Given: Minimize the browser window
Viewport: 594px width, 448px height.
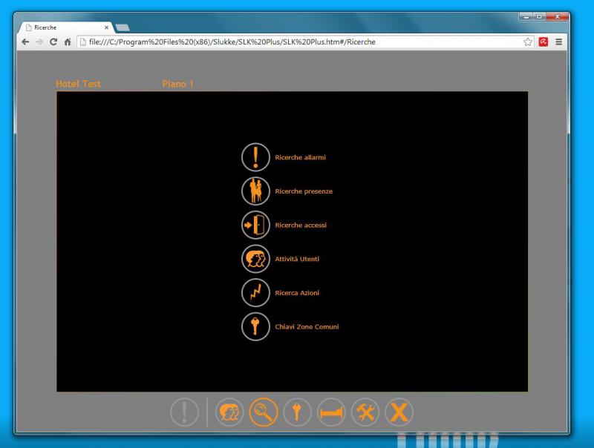Looking at the screenshot, I should click(526, 16).
